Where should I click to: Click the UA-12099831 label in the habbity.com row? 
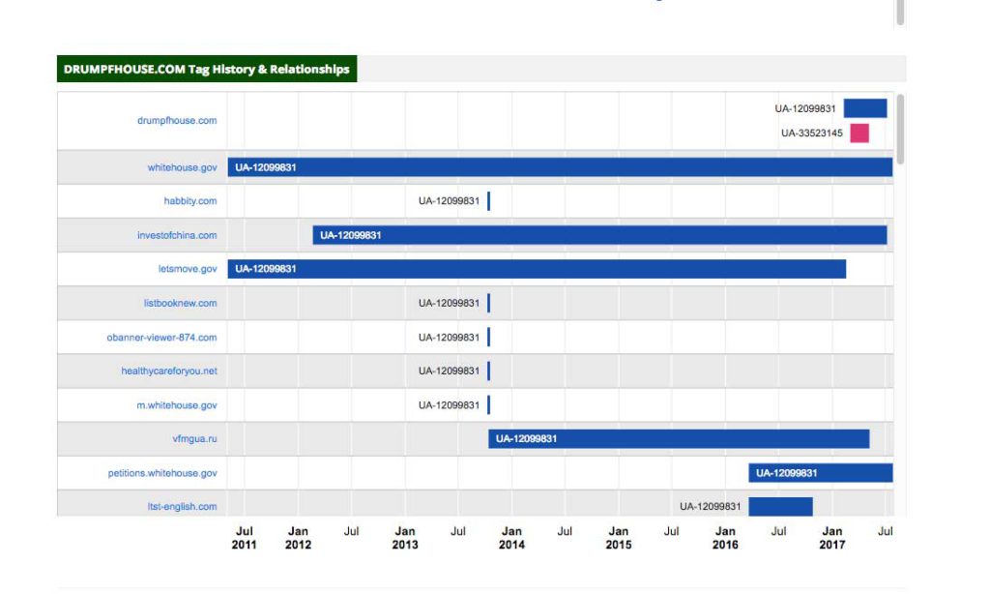(449, 201)
